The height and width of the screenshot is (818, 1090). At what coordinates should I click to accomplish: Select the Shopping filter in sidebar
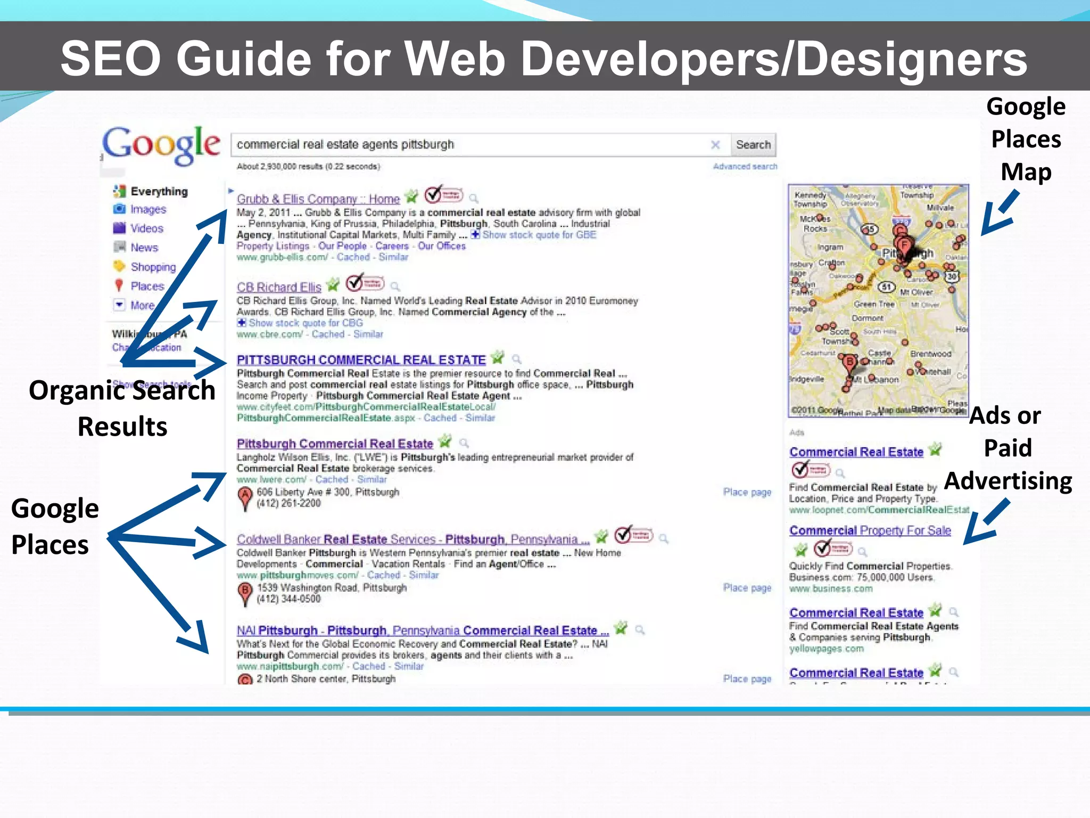tap(153, 267)
